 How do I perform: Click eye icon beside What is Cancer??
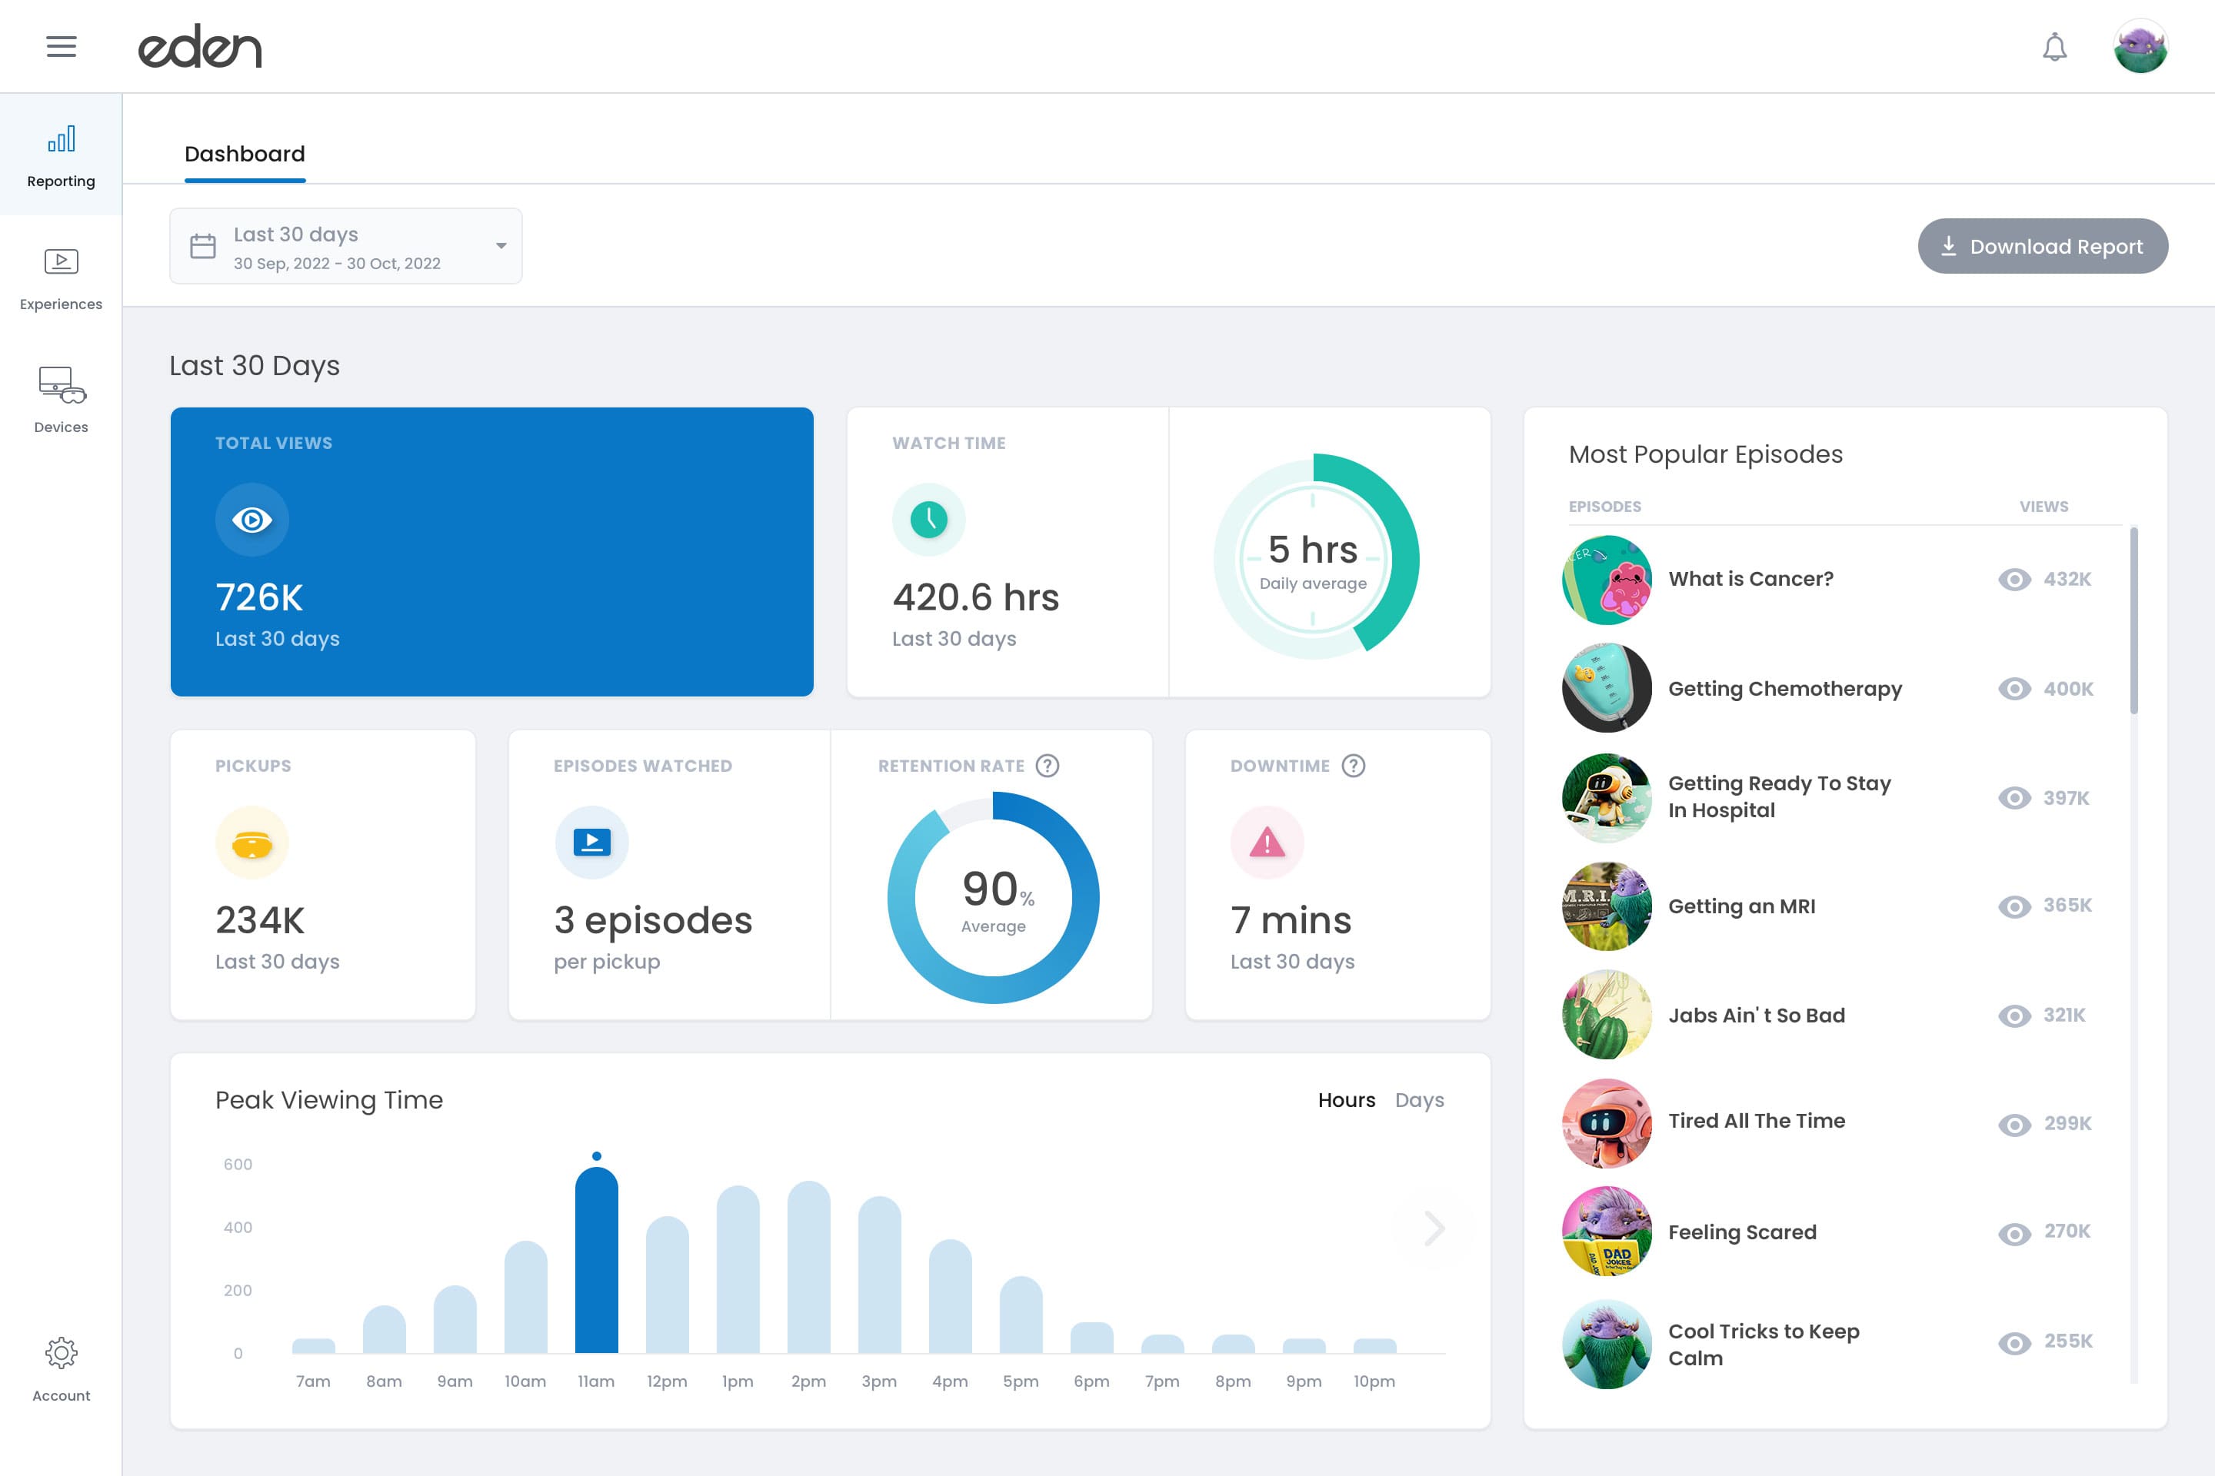tap(2014, 579)
